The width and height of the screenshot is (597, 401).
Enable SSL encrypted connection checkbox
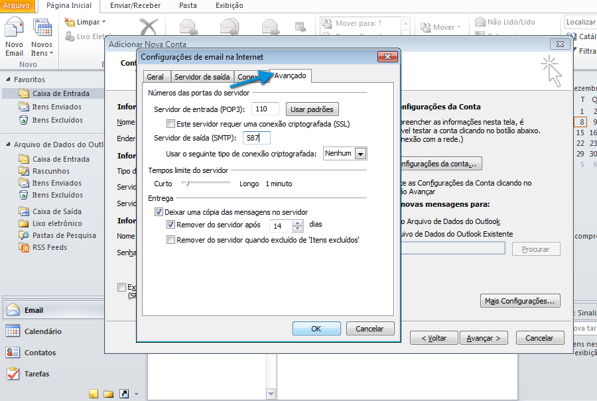(171, 124)
